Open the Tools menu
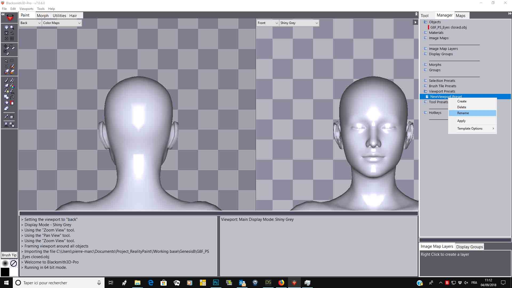 [41, 9]
